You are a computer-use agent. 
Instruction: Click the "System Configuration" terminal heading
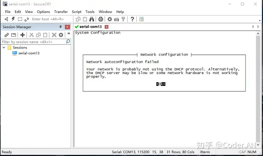pos(98,33)
